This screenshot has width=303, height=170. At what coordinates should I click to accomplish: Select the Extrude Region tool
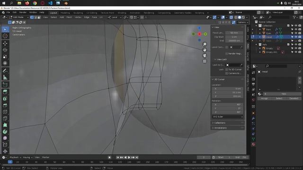click(5, 92)
